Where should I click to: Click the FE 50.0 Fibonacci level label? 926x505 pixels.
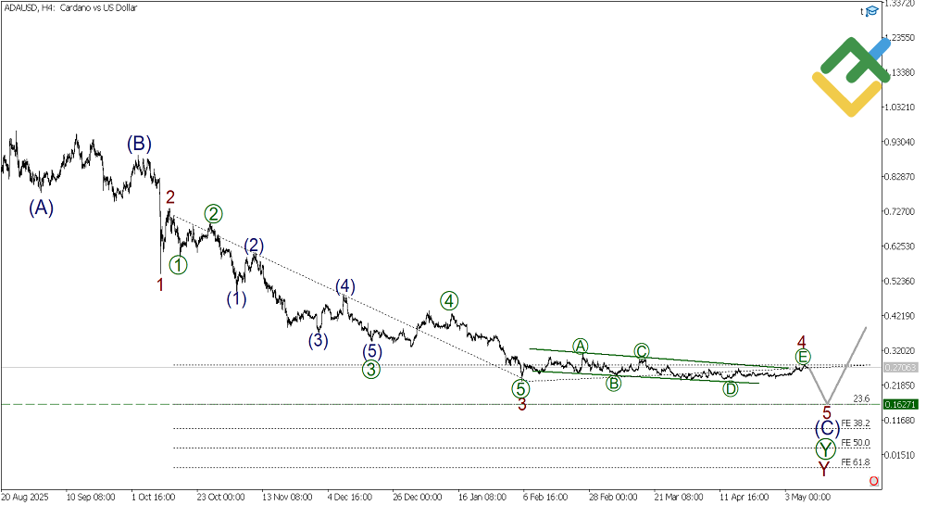[x=855, y=443]
